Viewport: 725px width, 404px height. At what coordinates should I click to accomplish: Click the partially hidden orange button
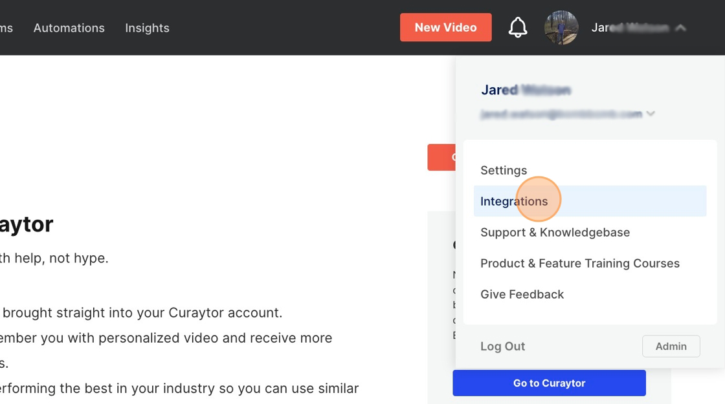coord(441,158)
